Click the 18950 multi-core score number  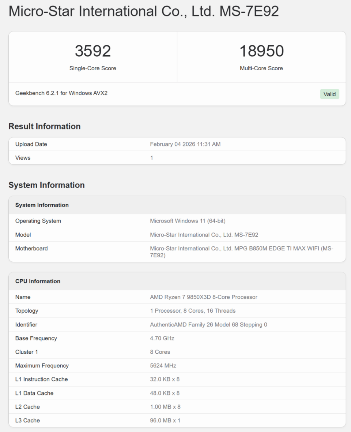(261, 51)
